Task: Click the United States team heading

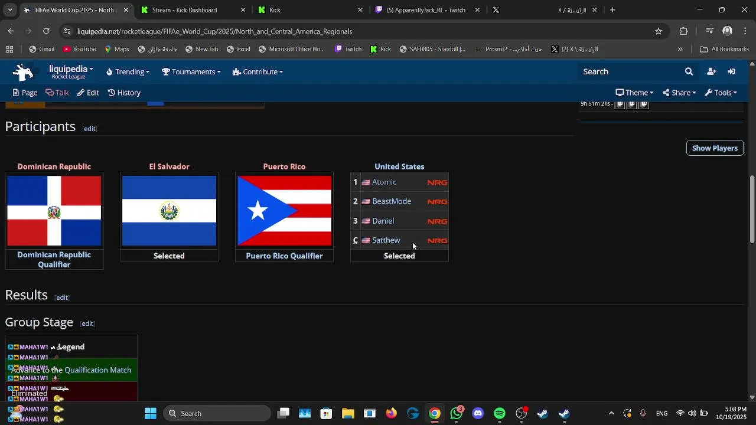Action: (x=399, y=166)
